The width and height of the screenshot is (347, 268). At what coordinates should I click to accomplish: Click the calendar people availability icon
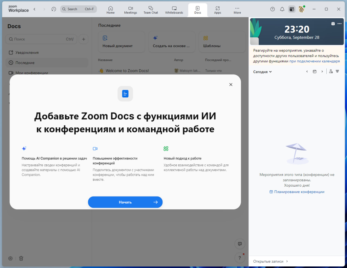click(x=331, y=72)
